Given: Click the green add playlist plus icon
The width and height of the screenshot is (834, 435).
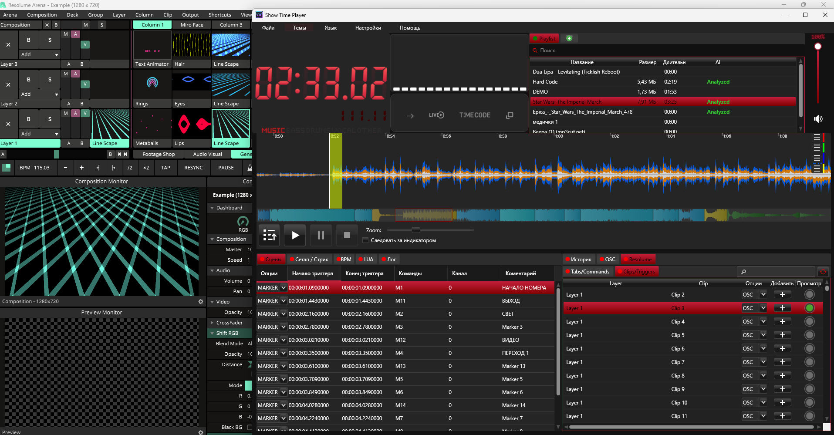Looking at the screenshot, I should tap(569, 38).
